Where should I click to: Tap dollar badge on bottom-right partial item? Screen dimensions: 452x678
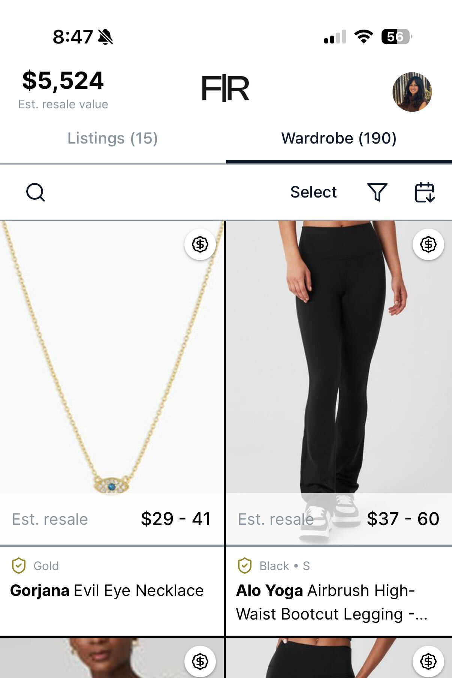point(428,662)
